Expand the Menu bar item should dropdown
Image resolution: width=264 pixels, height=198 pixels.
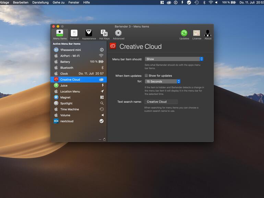point(174,59)
